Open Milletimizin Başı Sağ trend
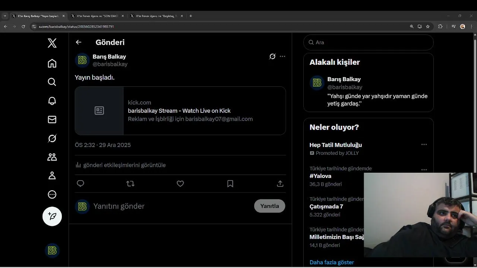Viewport: 477px width, 268px height. point(337,237)
